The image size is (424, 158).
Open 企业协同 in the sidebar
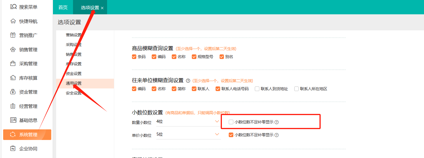coord(28,149)
